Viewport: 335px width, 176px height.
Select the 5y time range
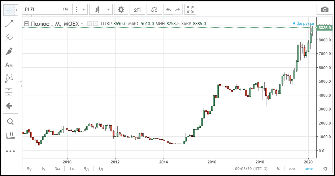pyautogui.click(x=29, y=169)
